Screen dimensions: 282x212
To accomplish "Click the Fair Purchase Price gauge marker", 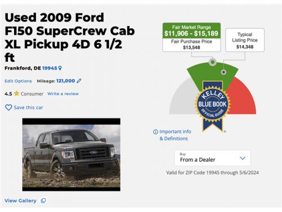I will (213, 62).
